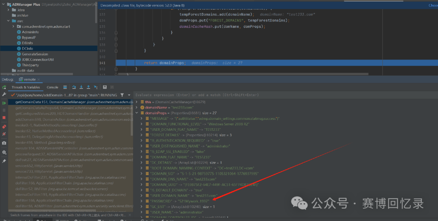Run to cursor

point(96,87)
